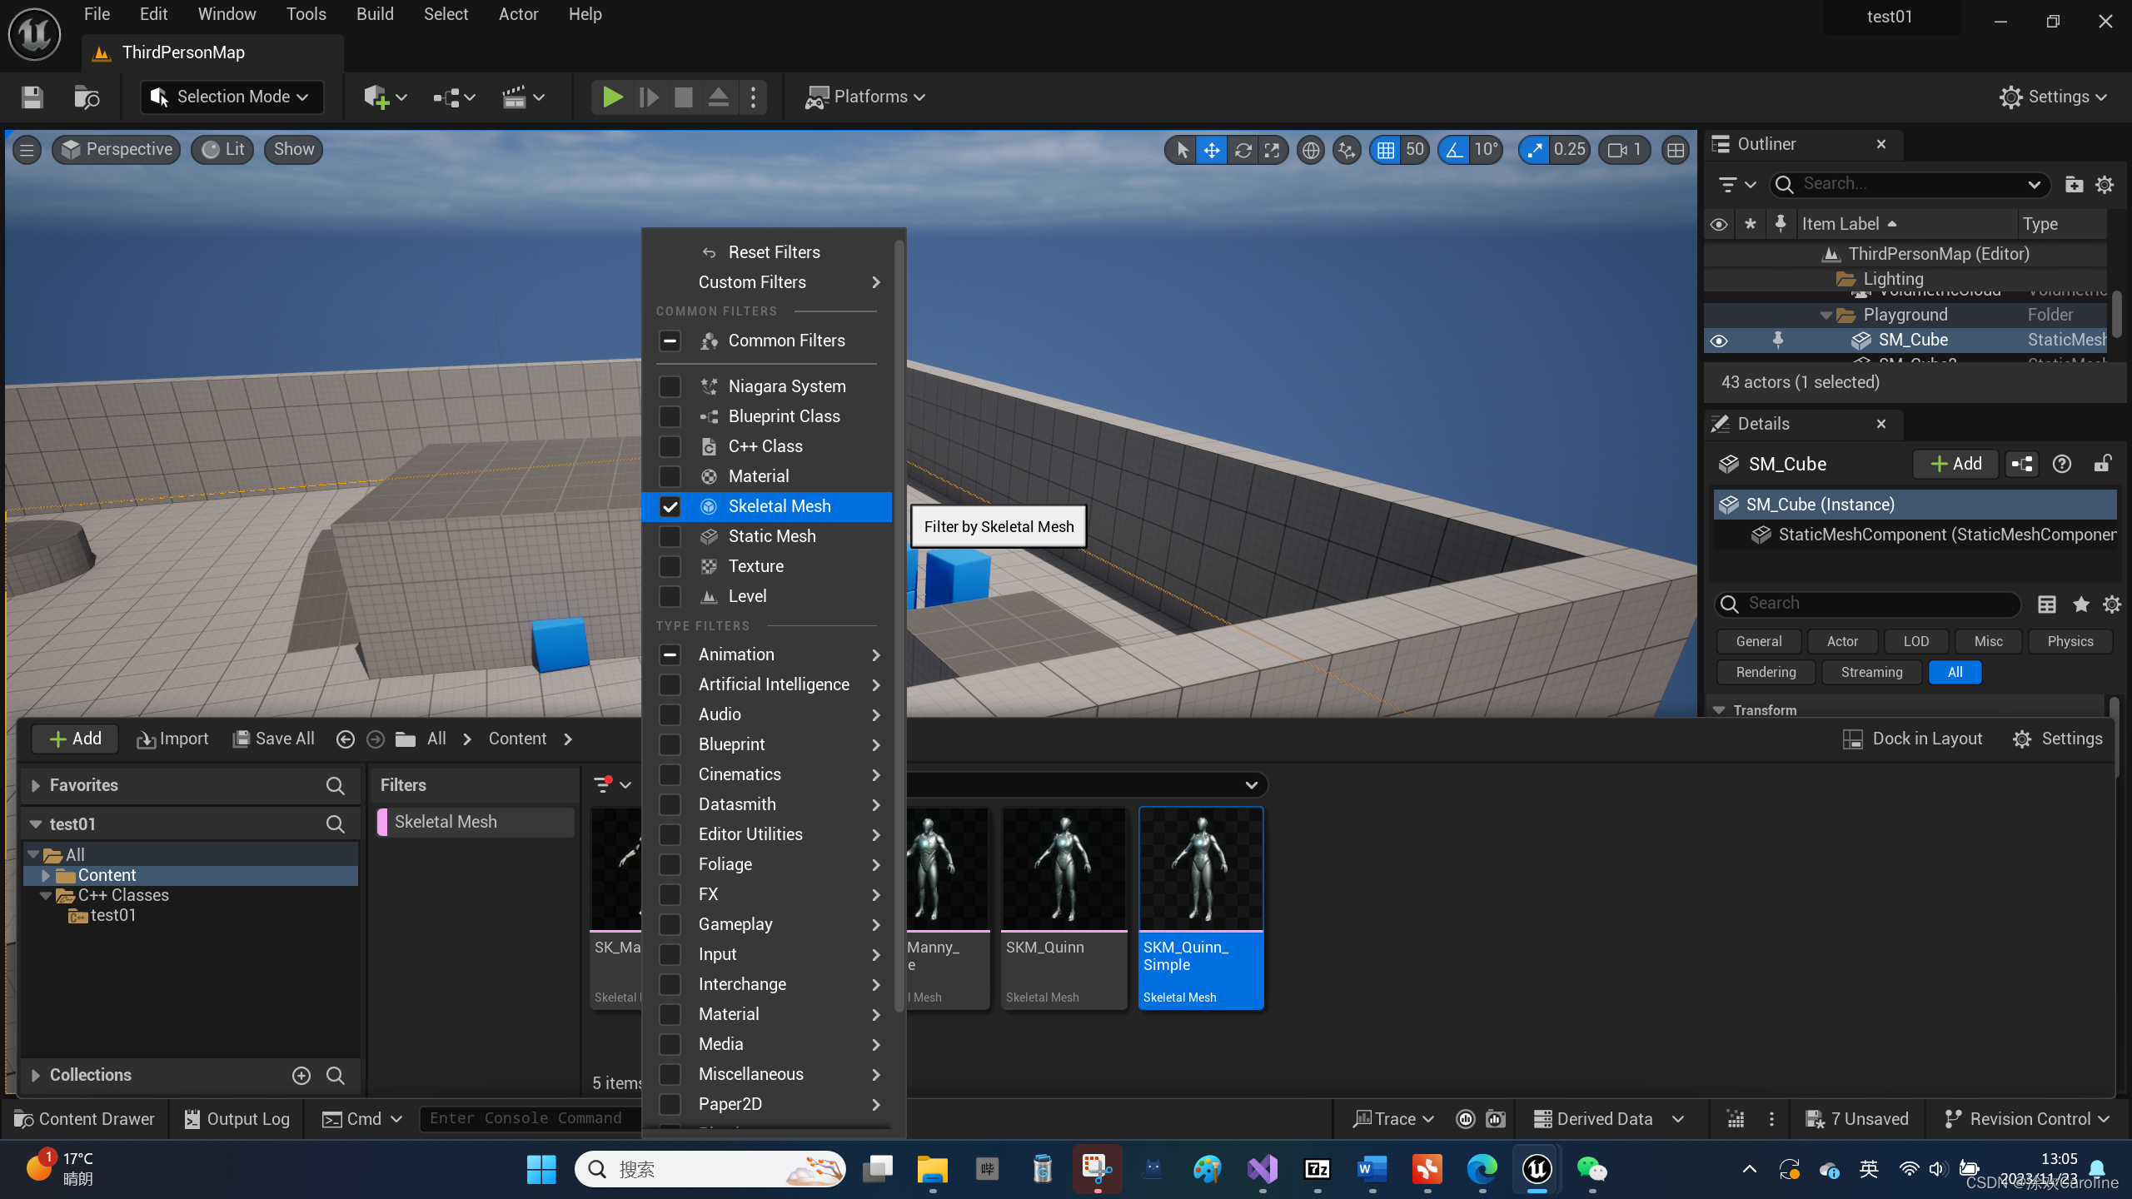Toggle grid snapping icon in viewport
The width and height of the screenshot is (2132, 1199).
(x=1386, y=150)
